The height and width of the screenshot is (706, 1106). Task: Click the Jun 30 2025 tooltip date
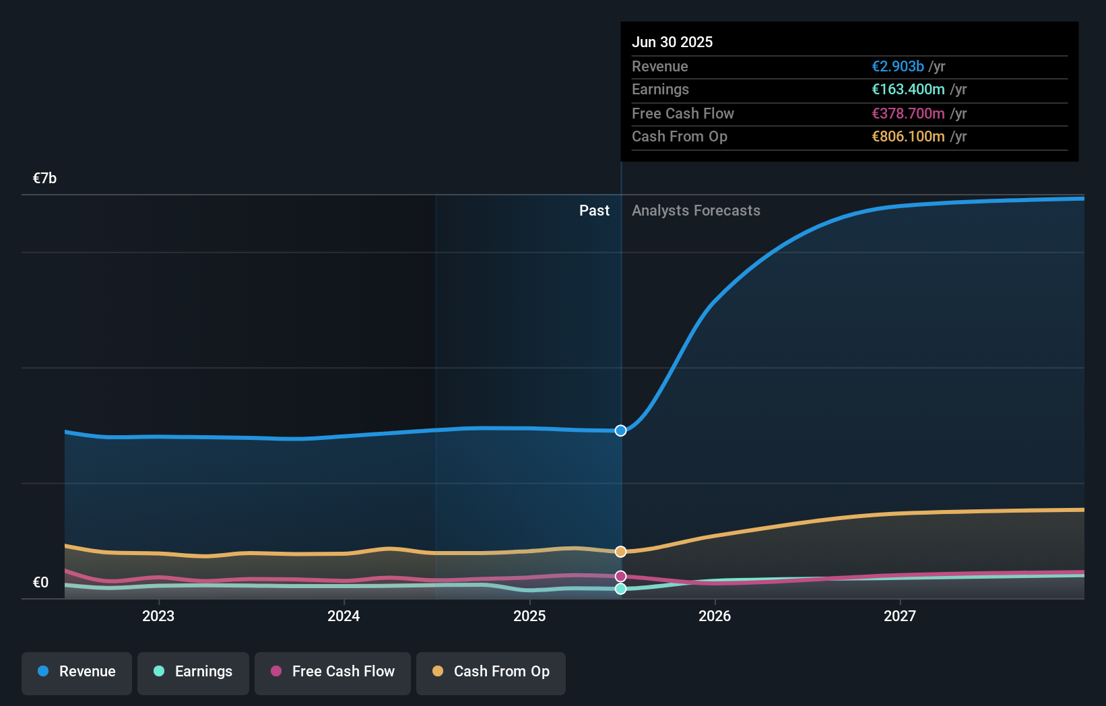672,42
